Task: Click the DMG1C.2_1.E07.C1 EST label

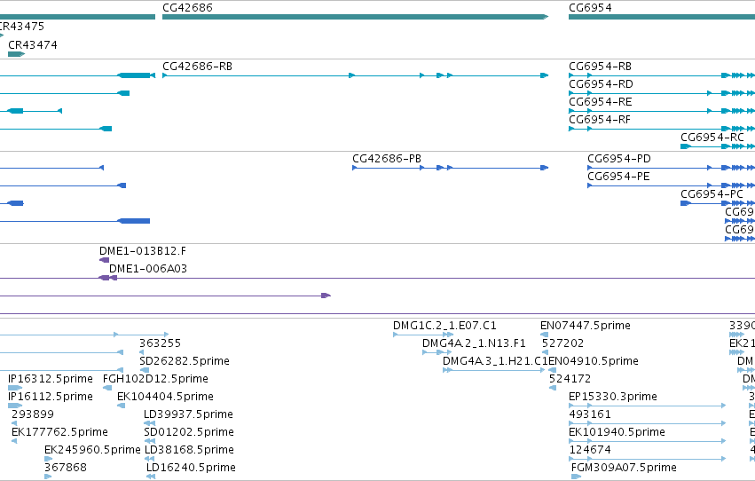Action: pos(444,326)
